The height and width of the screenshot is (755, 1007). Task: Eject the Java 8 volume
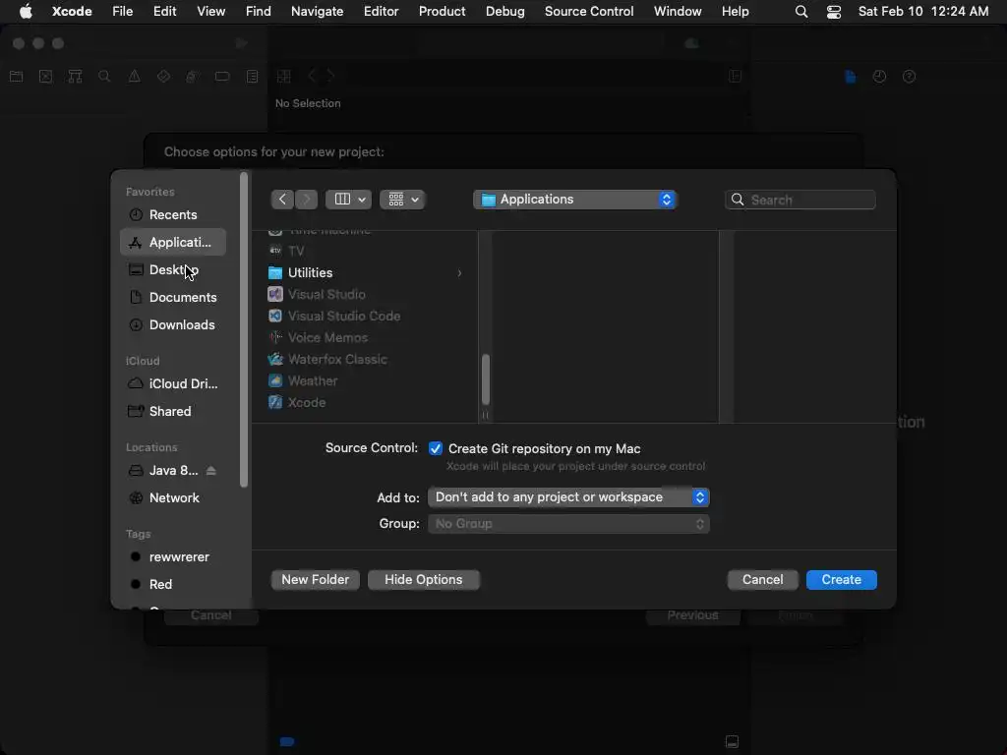tap(211, 471)
